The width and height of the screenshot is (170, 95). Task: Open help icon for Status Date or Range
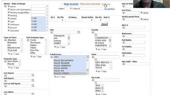point(5,6)
